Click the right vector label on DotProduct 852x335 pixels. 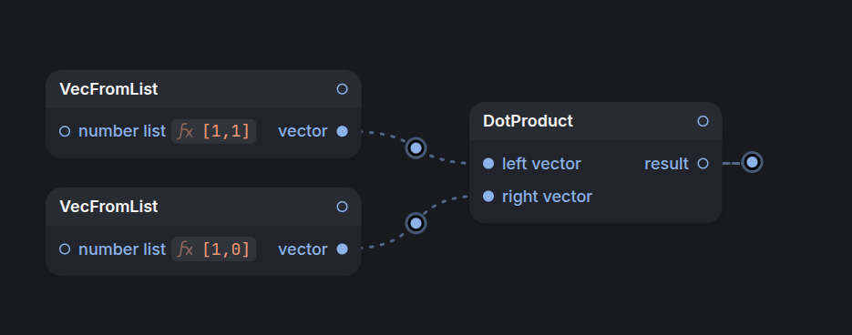point(547,197)
